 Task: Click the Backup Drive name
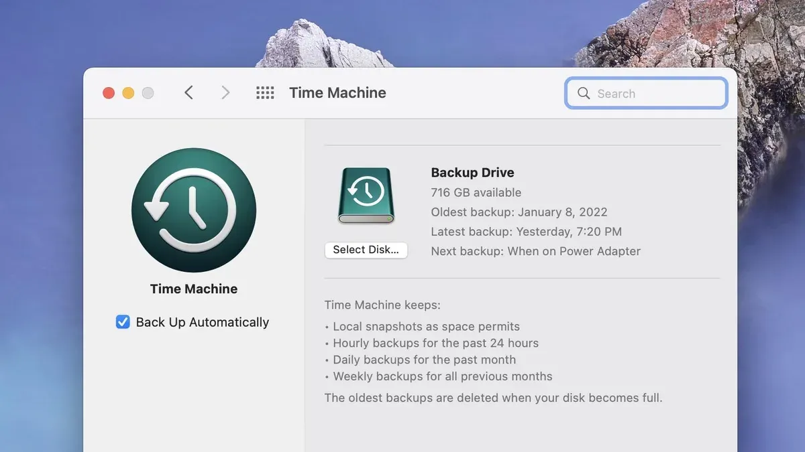(472, 172)
